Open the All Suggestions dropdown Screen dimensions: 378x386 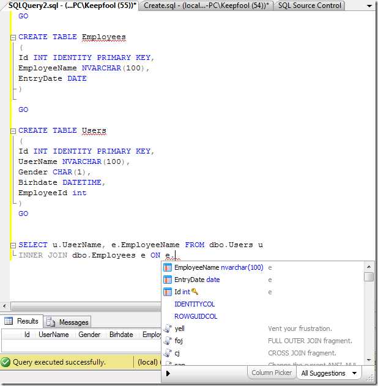click(x=329, y=373)
